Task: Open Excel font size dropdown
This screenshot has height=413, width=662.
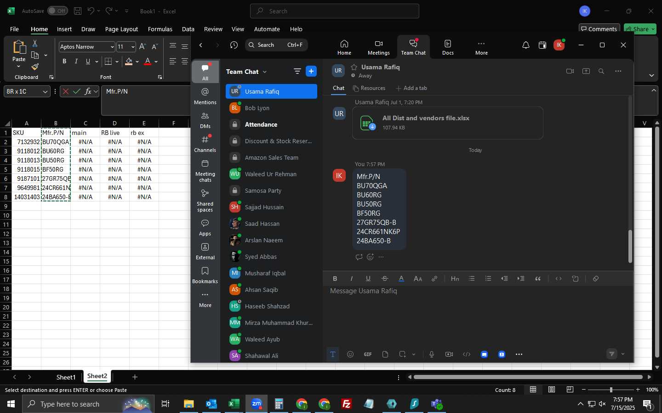Action: pyautogui.click(x=133, y=47)
